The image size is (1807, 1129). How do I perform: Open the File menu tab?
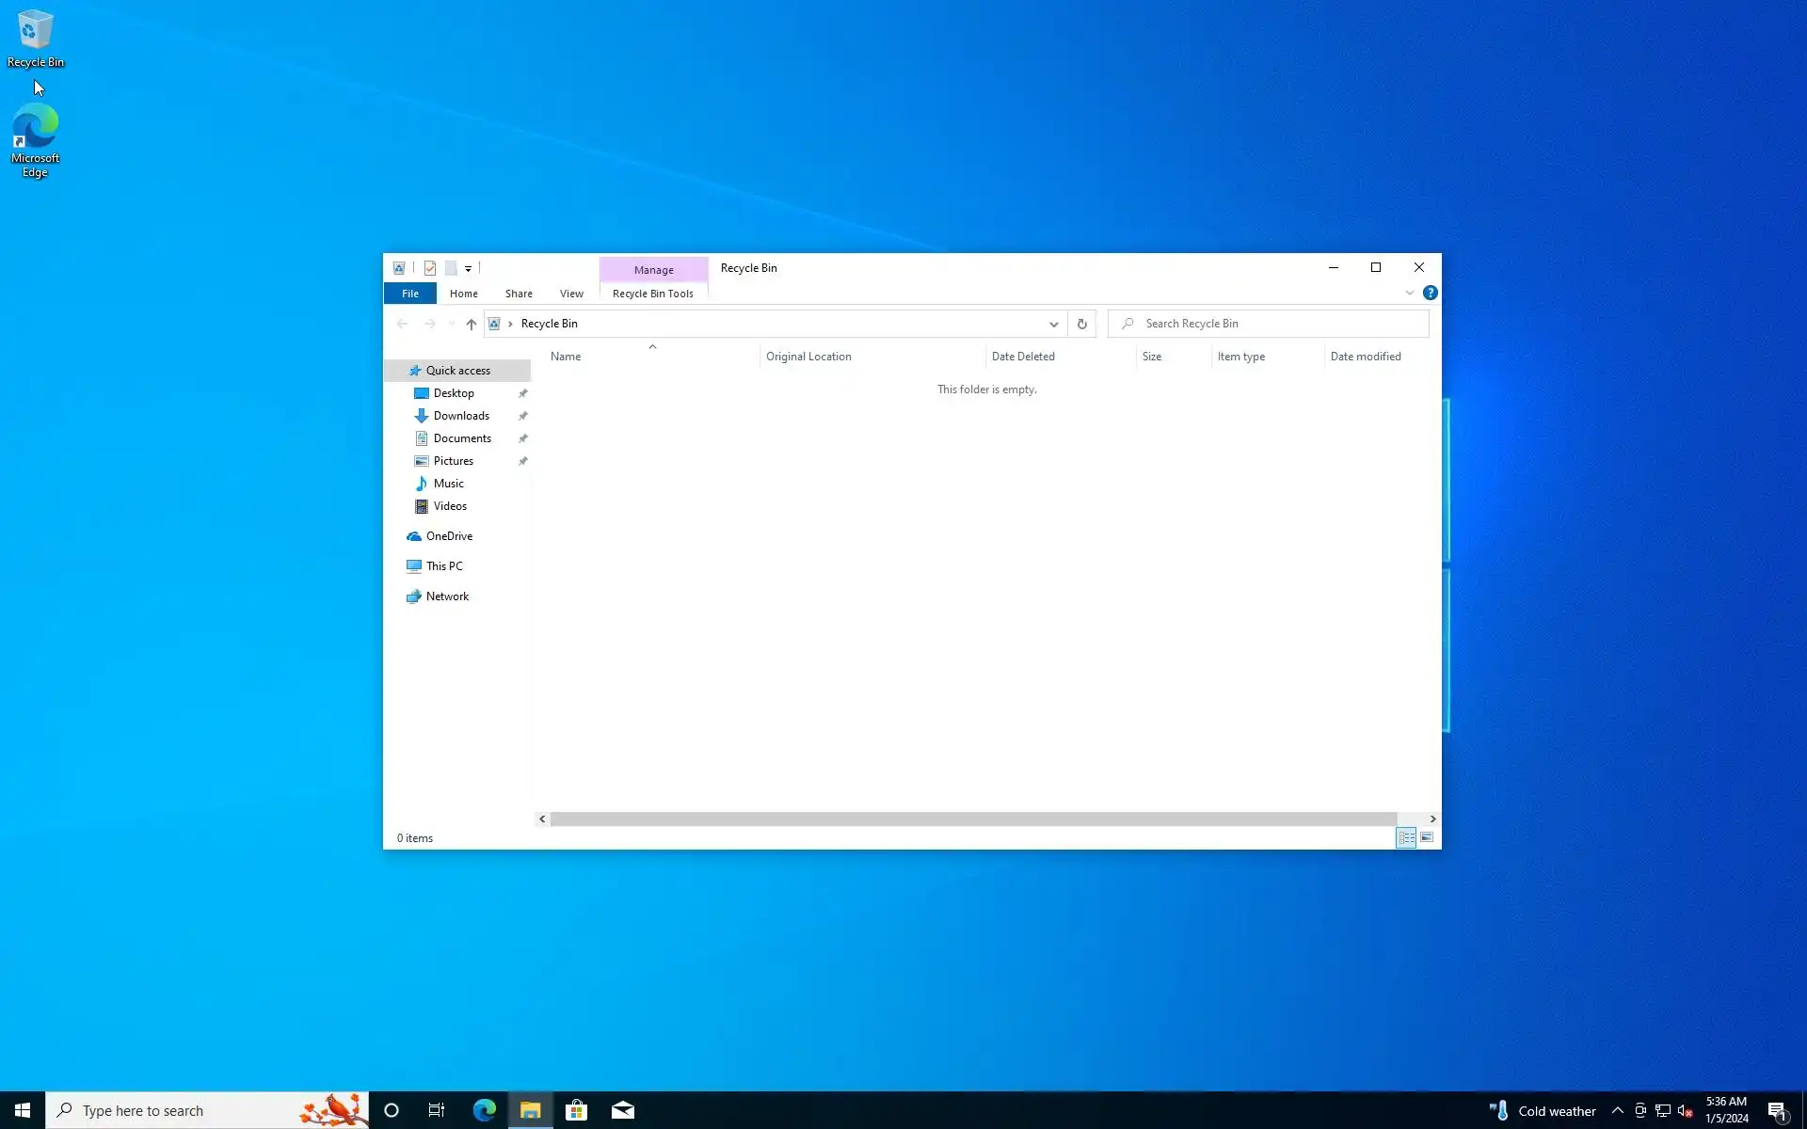point(410,294)
